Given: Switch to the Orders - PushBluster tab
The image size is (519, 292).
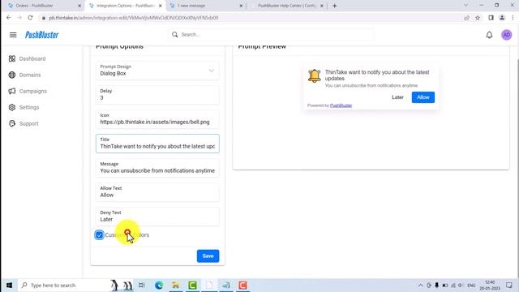Looking at the screenshot, I should coord(42,6).
